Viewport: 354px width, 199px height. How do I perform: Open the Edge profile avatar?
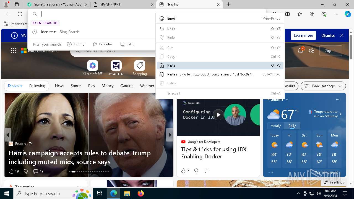pyautogui.click(x=6, y=4)
